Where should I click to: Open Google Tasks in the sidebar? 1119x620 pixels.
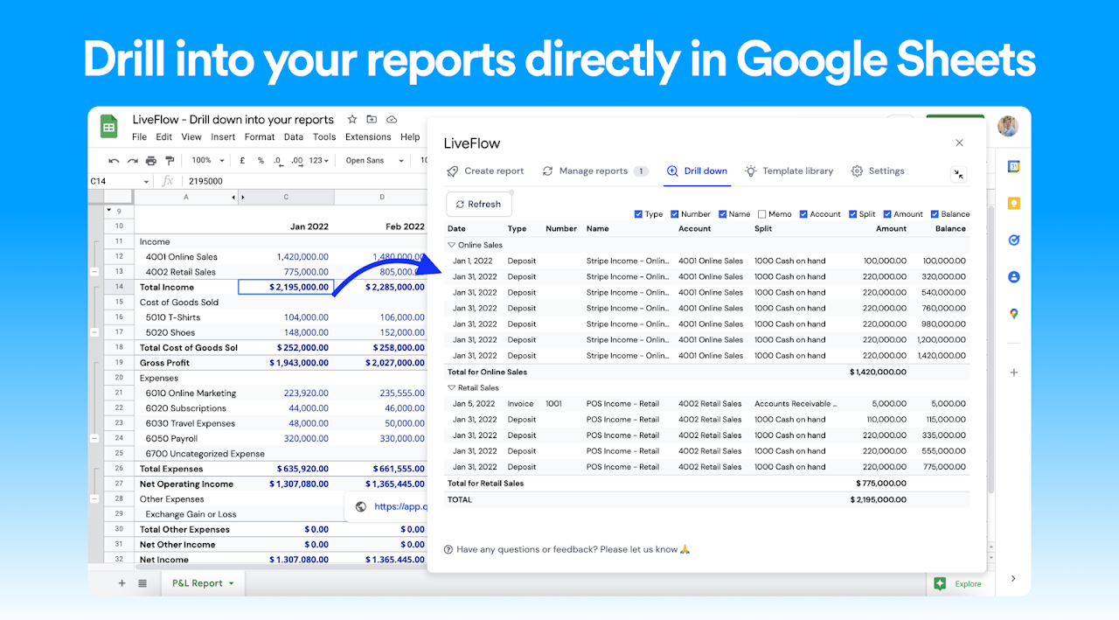[1012, 239]
